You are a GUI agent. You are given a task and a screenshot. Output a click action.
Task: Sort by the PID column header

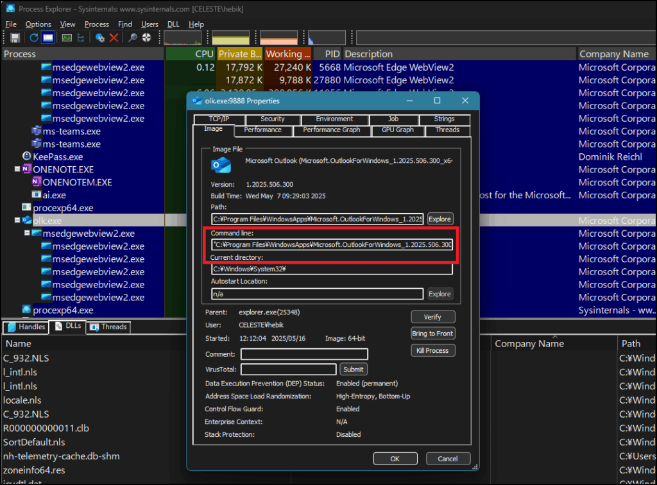coord(327,54)
